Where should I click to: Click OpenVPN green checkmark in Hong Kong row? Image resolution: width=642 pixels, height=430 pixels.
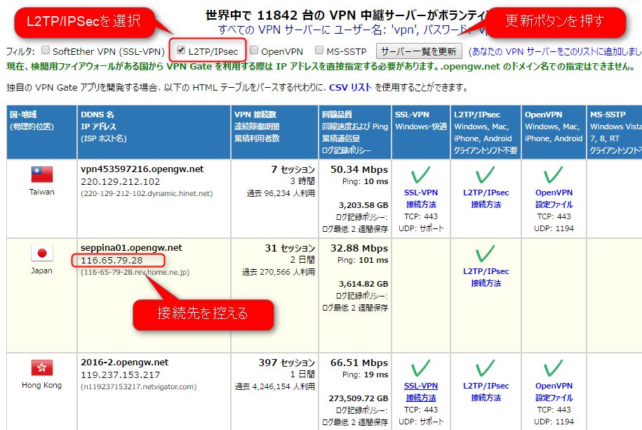coord(554,368)
